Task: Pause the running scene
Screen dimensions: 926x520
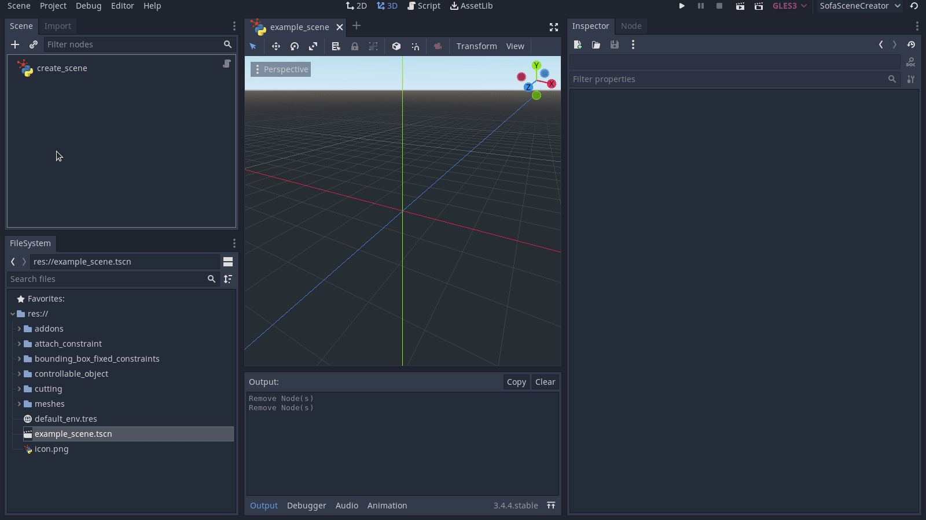Action: [x=700, y=6]
